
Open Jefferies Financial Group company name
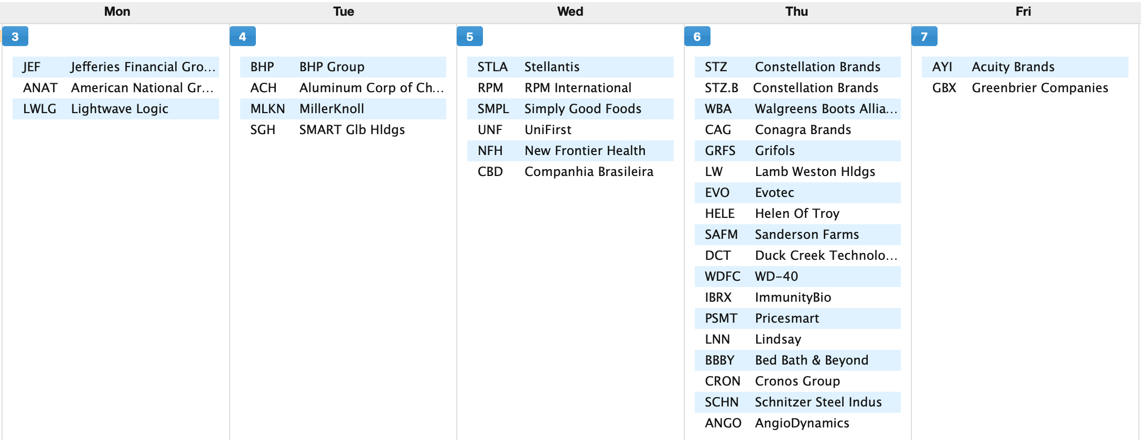[x=143, y=67]
